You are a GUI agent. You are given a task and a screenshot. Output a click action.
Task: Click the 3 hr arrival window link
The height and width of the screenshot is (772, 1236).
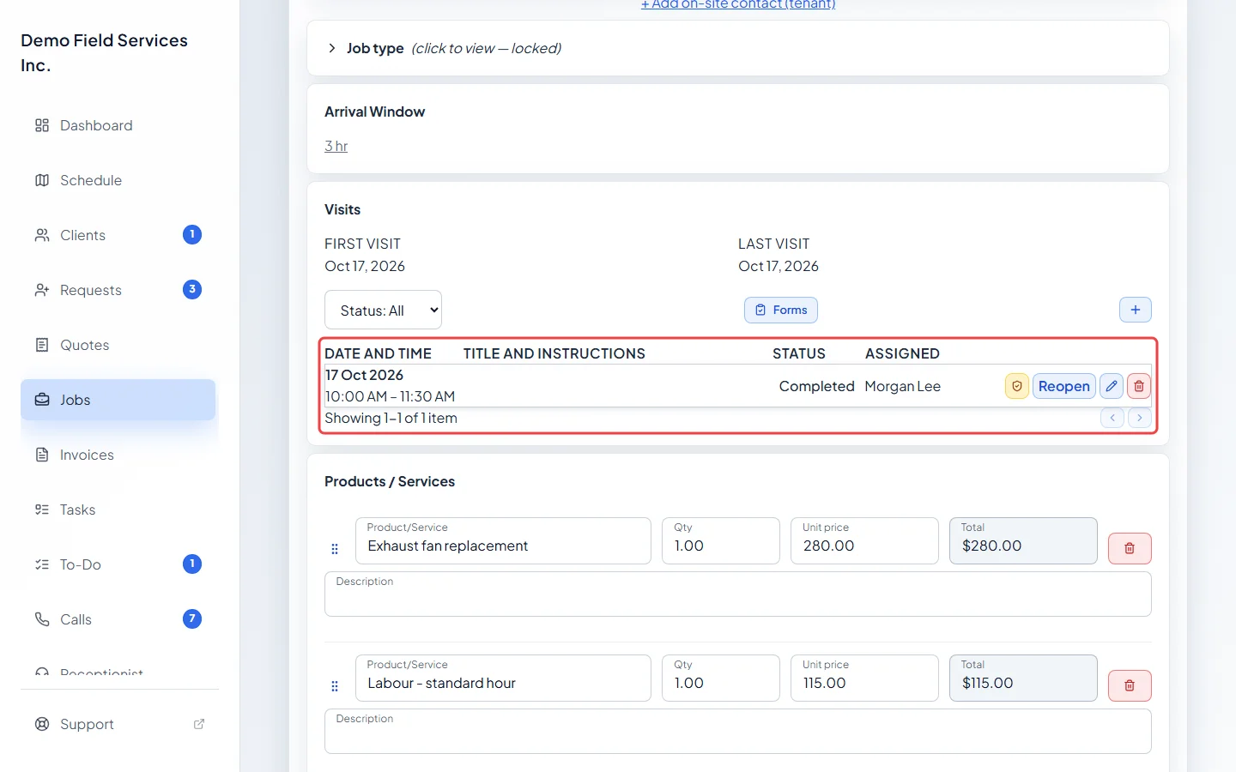(x=336, y=146)
